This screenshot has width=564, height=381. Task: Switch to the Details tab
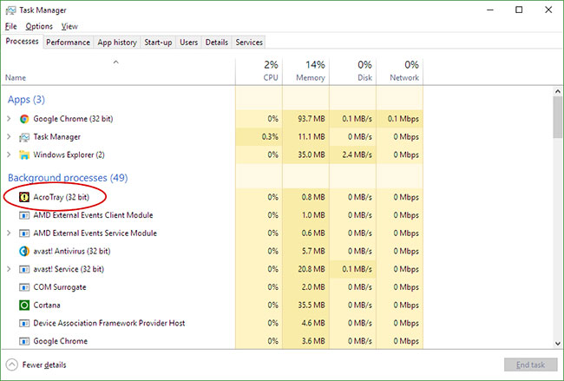[x=217, y=43]
